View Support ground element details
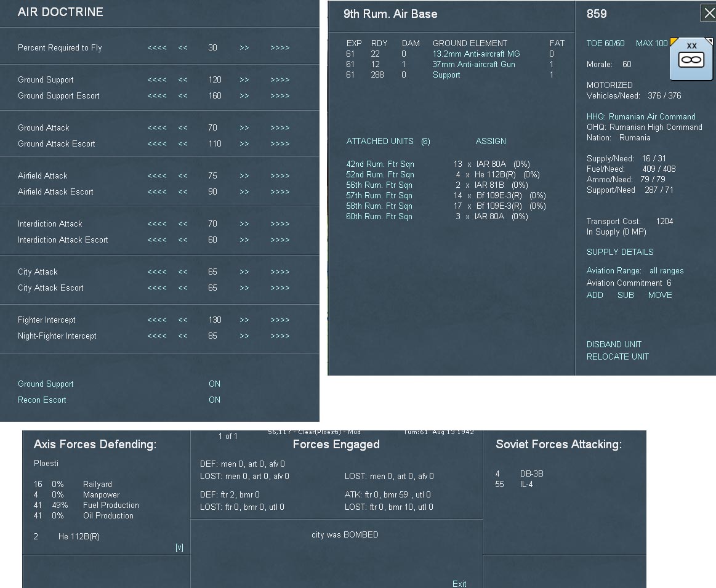Screen dimensions: 716x588 tap(446, 75)
